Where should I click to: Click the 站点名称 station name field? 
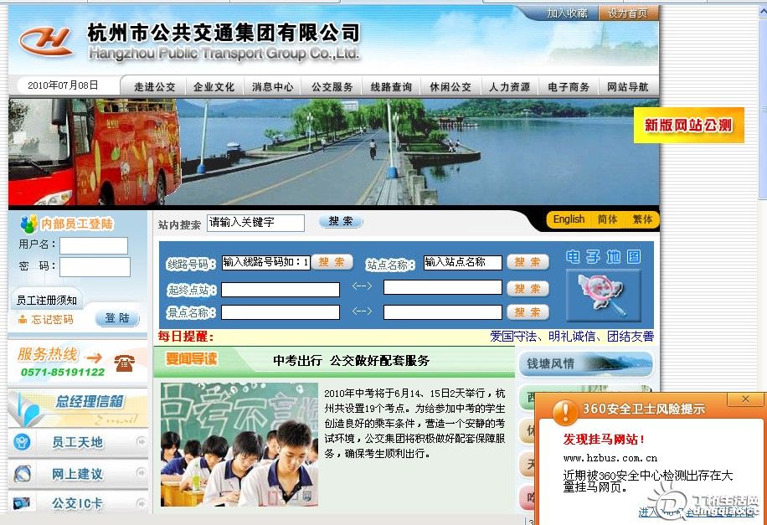coord(462,263)
